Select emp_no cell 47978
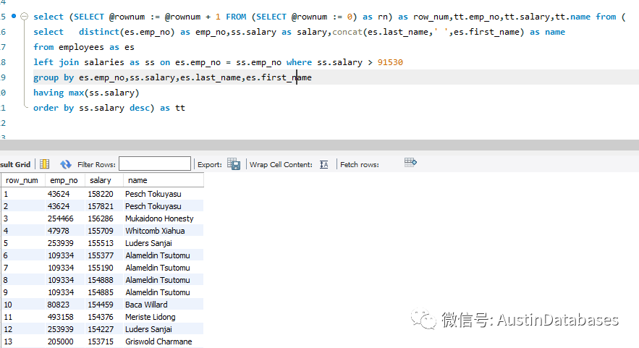 point(61,231)
